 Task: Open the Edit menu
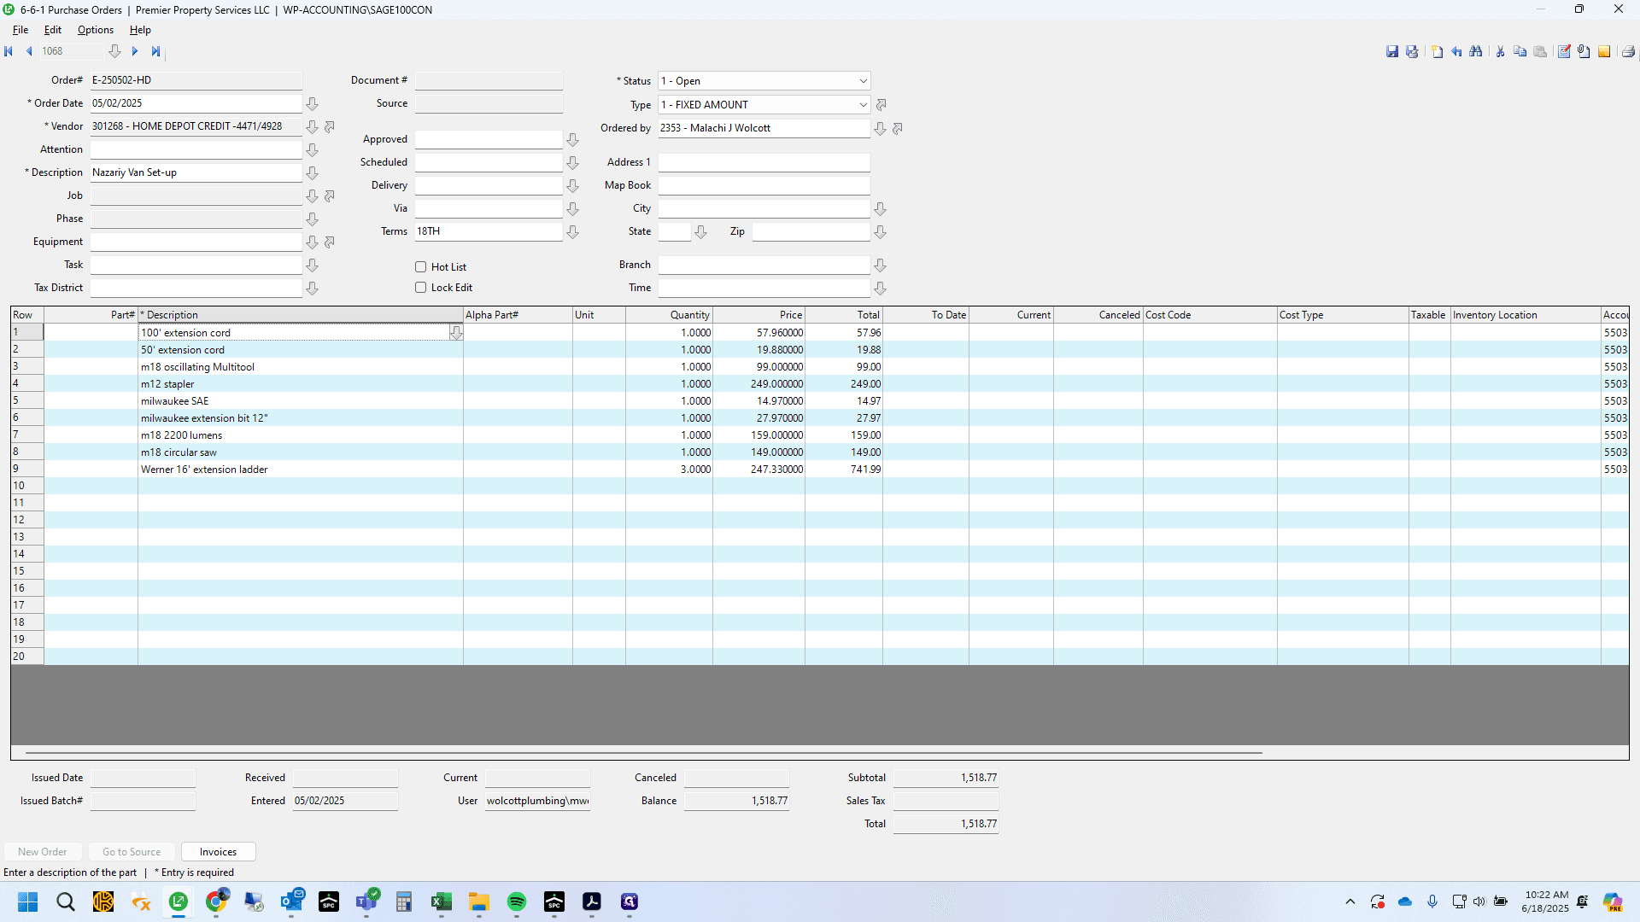[53, 30]
